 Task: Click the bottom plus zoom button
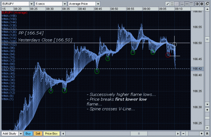(x=202, y=134)
